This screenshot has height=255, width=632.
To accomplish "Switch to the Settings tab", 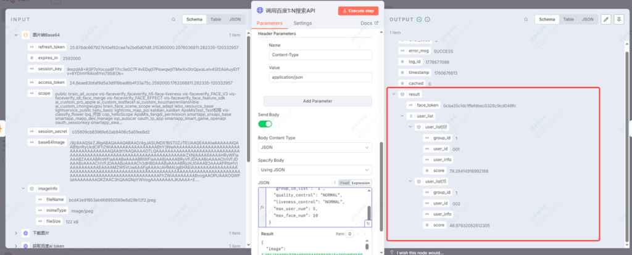I will click(302, 23).
